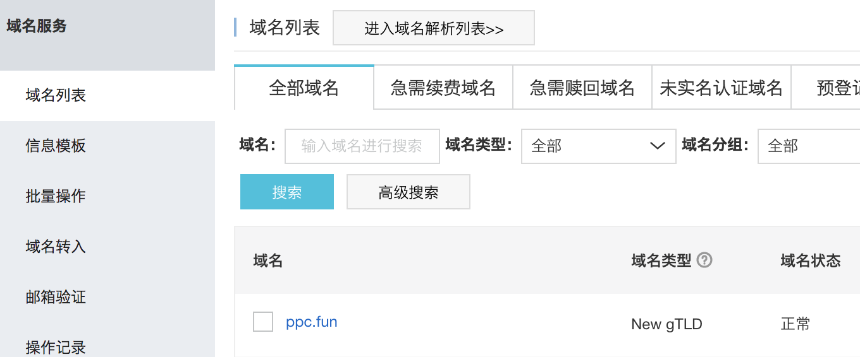
Task: Open 高级搜索 advanced search
Action: (x=408, y=192)
